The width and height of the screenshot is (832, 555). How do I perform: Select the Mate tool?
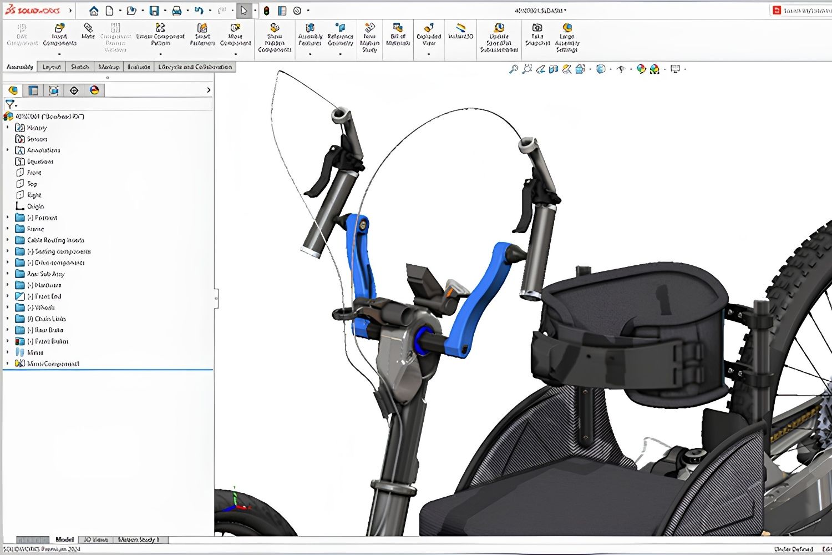pos(88,32)
